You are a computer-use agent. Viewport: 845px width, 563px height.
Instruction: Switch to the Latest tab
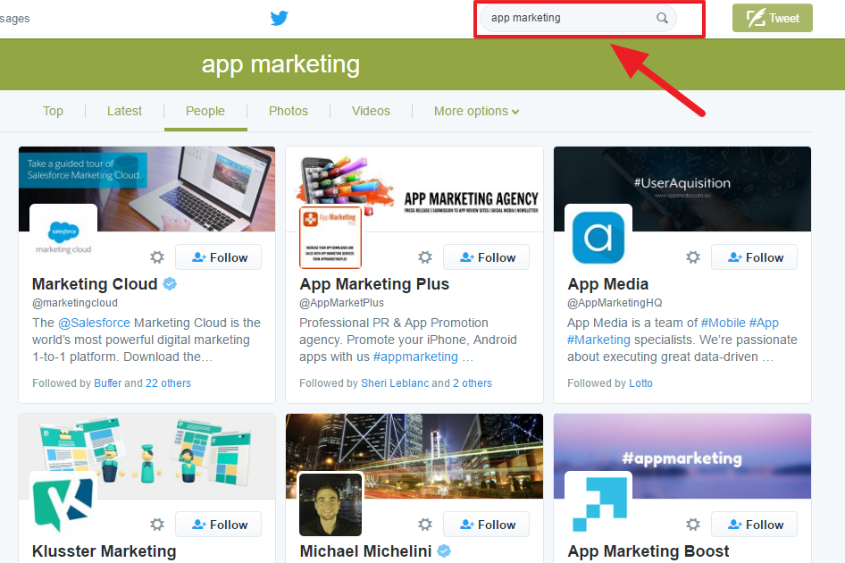[124, 111]
